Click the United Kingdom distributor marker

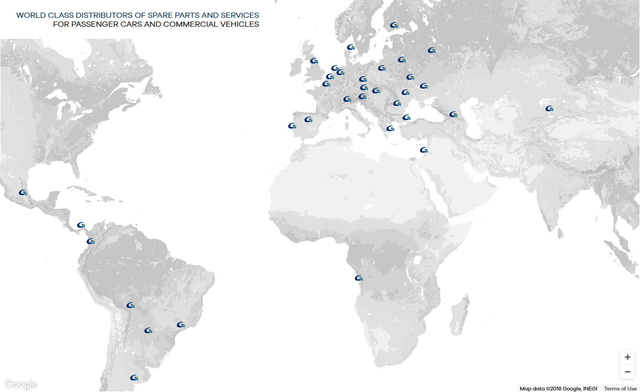314,61
